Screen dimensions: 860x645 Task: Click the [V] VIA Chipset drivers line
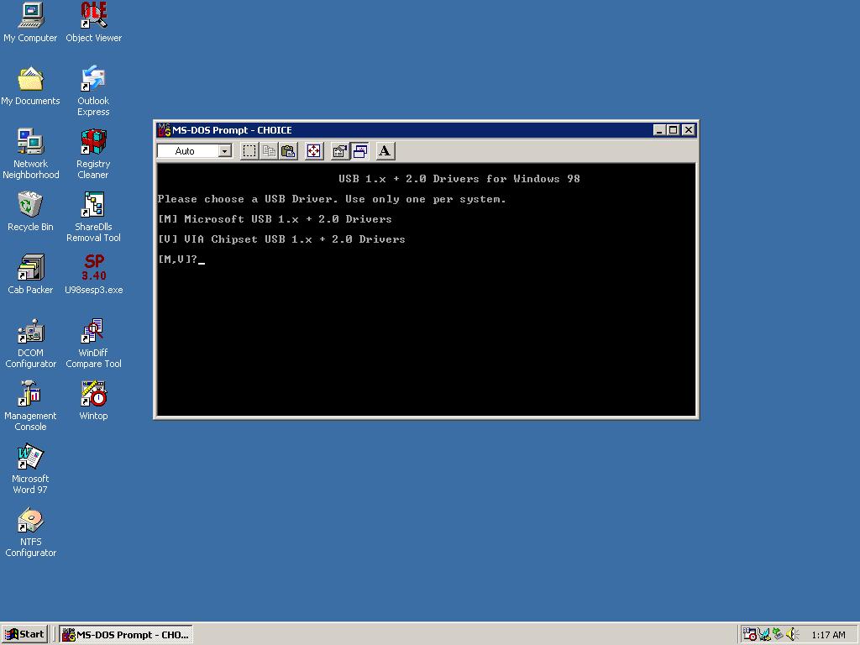pyautogui.click(x=281, y=239)
